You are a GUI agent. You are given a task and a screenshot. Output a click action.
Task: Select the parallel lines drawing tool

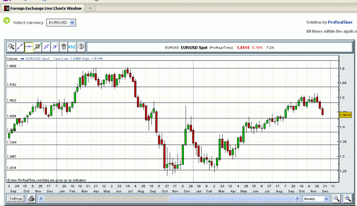55,47
